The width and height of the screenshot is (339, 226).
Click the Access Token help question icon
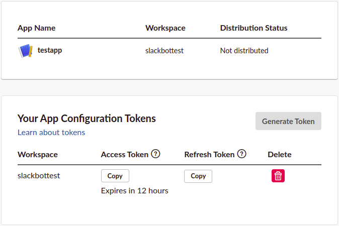tap(155, 154)
